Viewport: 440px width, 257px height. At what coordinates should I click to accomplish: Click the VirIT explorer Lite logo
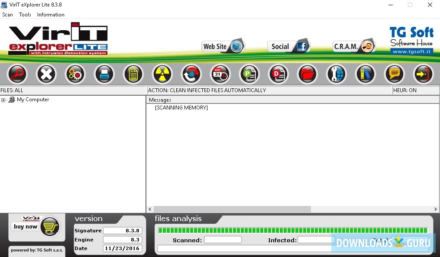(58, 39)
